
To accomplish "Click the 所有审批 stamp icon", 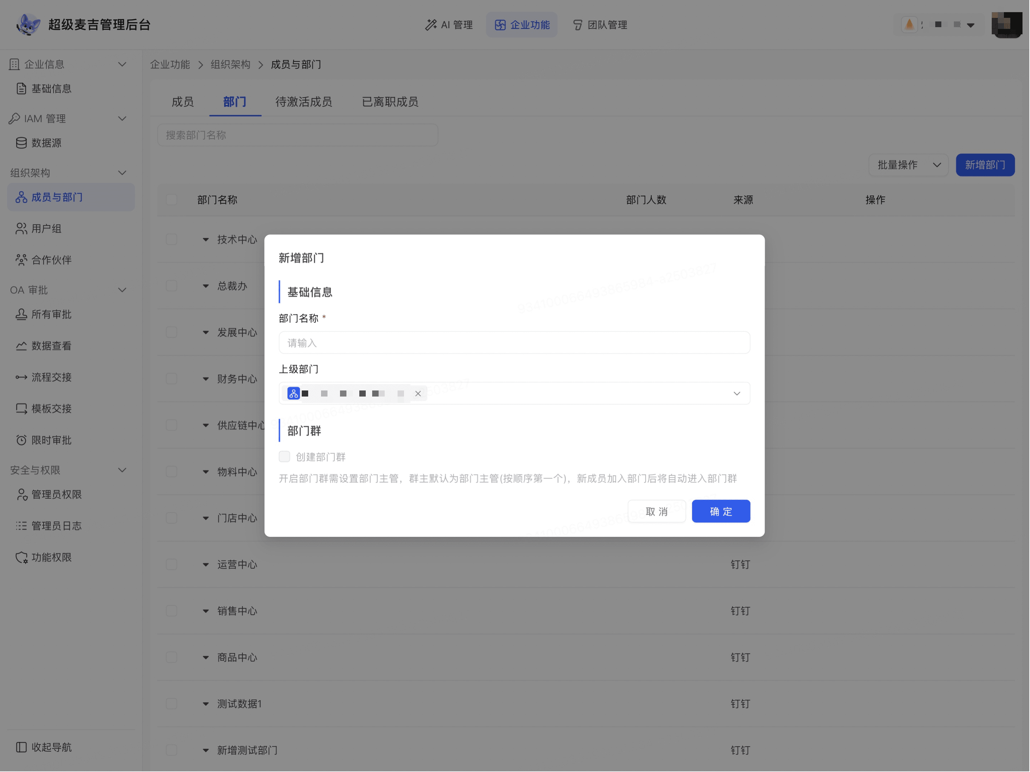I will [21, 315].
